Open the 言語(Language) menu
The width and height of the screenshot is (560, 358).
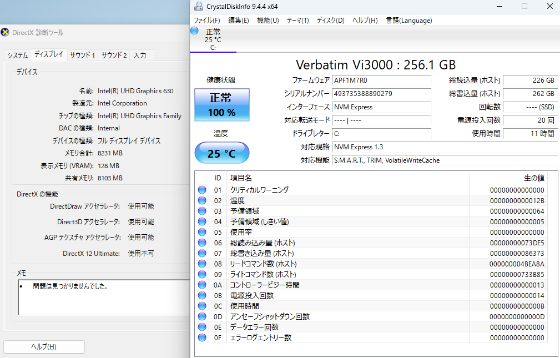point(409,21)
